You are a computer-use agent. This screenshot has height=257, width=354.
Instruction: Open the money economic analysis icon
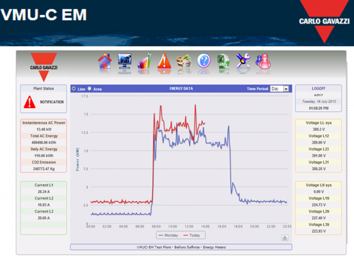[184, 61]
